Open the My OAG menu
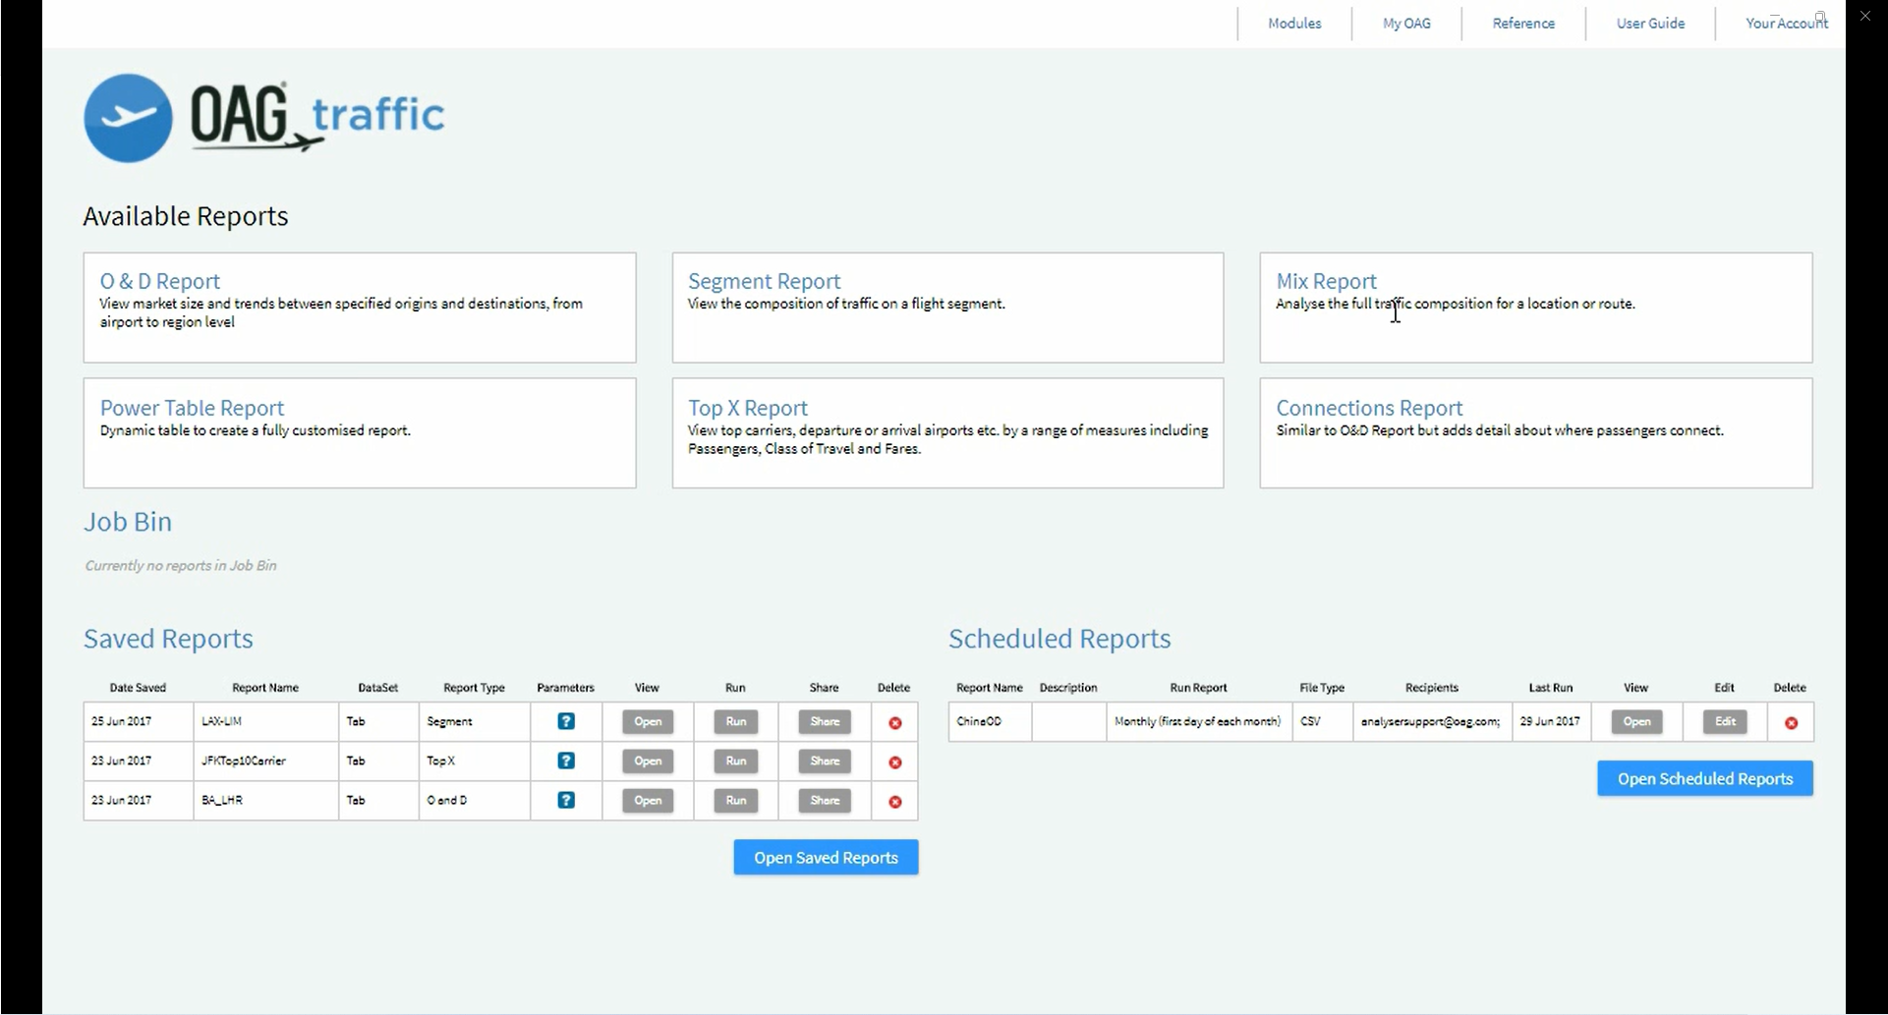The width and height of the screenshot is (1888, 1015). (1406, 23)
